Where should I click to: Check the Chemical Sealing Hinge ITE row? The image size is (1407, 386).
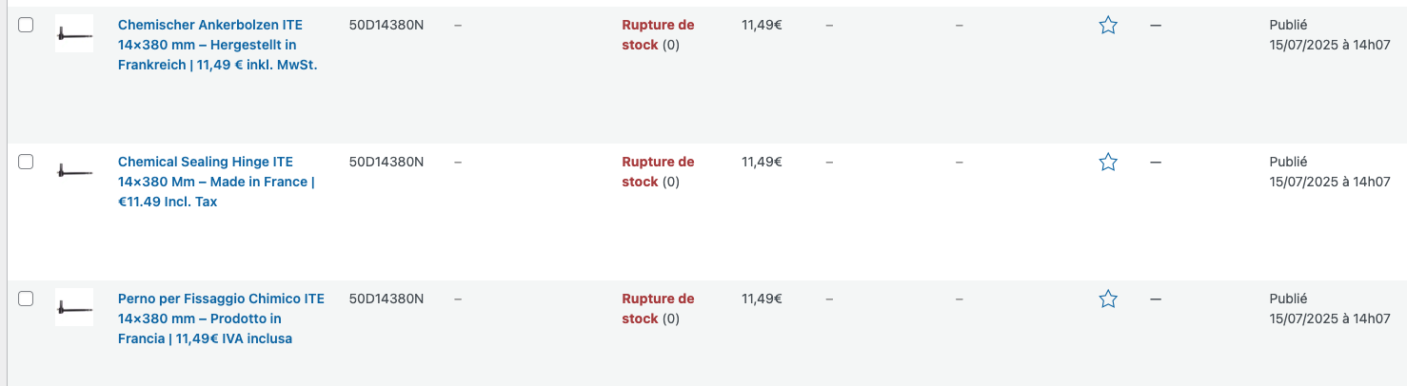(27, 162)
